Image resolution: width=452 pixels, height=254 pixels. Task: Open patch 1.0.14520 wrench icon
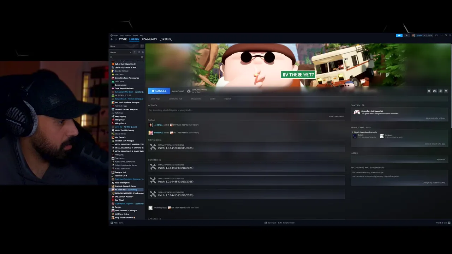coord(153,147)
